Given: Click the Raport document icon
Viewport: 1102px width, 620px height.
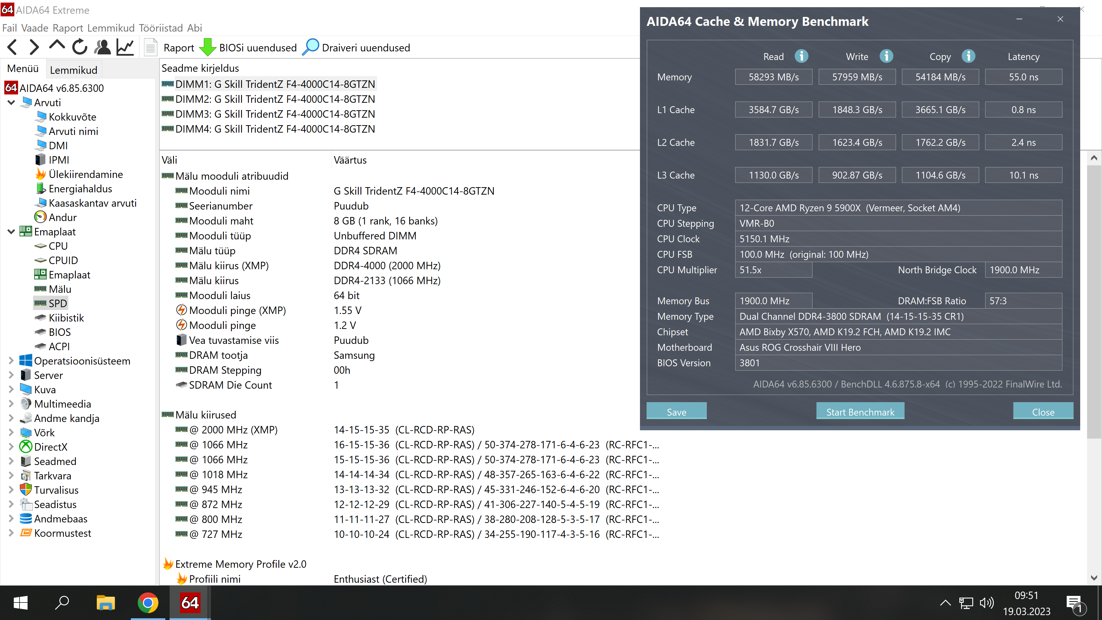Looking at the screenshot, I should 151,47.
